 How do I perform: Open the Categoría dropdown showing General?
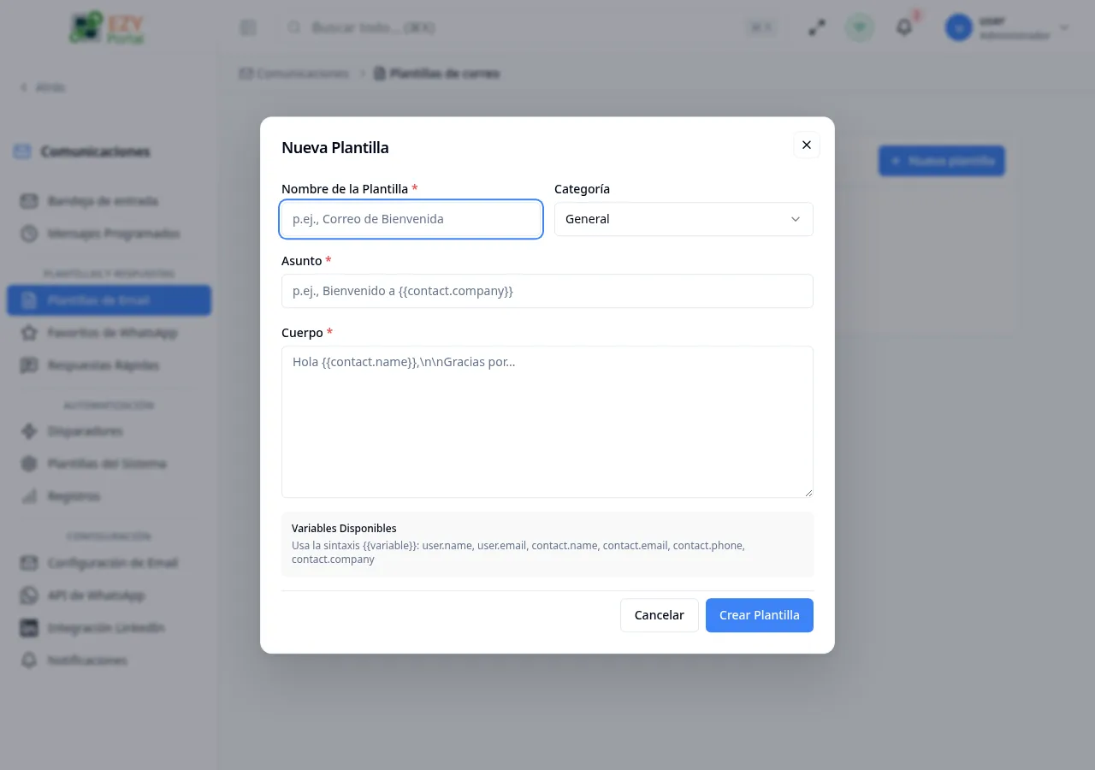684,219
